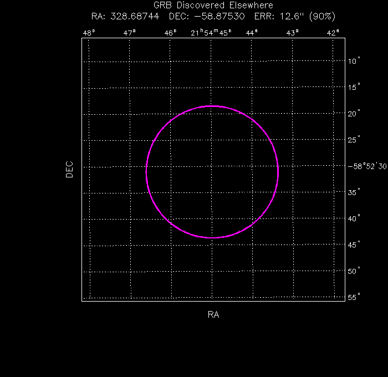Click the topmost point of the magenta error circle
The height and width of the screenshot is (377, 388).
[x=212, y=106]
